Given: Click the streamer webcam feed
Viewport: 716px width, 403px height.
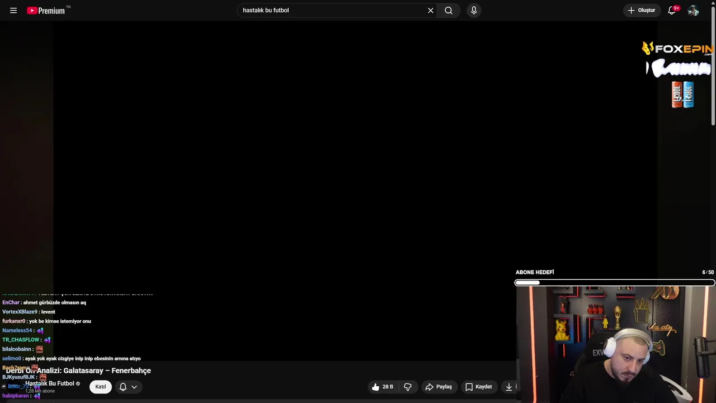Looking at the screenshot, I should click(x=615, y=345).
